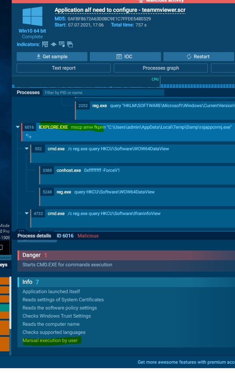
Task: Collapse the IEXPLORE.EXE 6016 process tree
Action: [18, 127]
